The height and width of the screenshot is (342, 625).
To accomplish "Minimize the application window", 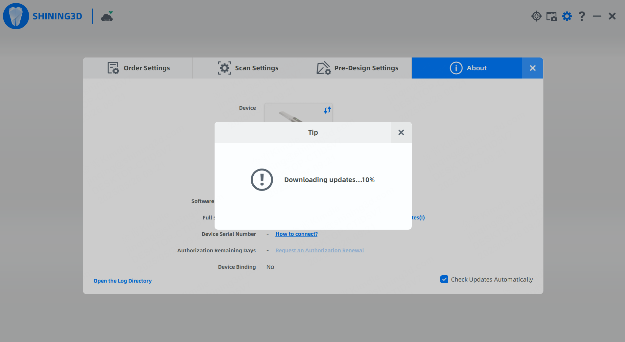I will pos(597,16).
